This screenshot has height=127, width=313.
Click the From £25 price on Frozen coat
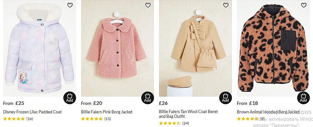[x=14, y=103]
